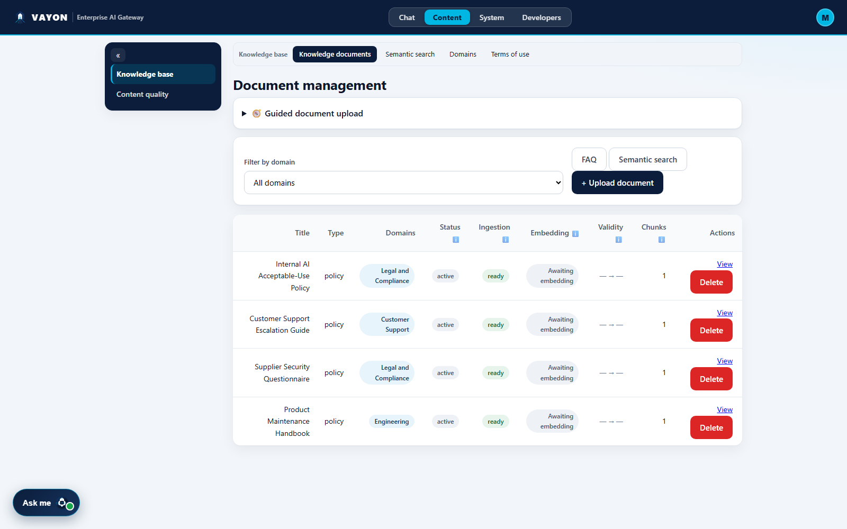Click the FAQ button

tap(589, 159)
